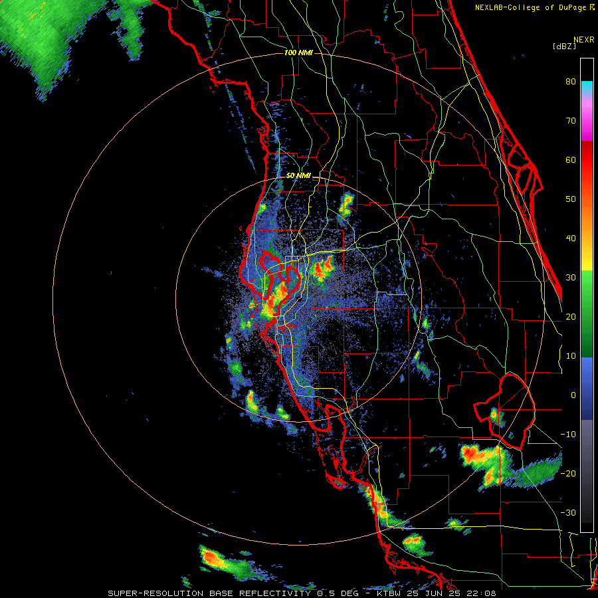Screen dimensions: 598x598
Task: Pick the positive 20 value on dBZ scale
Action: point(571,316)
